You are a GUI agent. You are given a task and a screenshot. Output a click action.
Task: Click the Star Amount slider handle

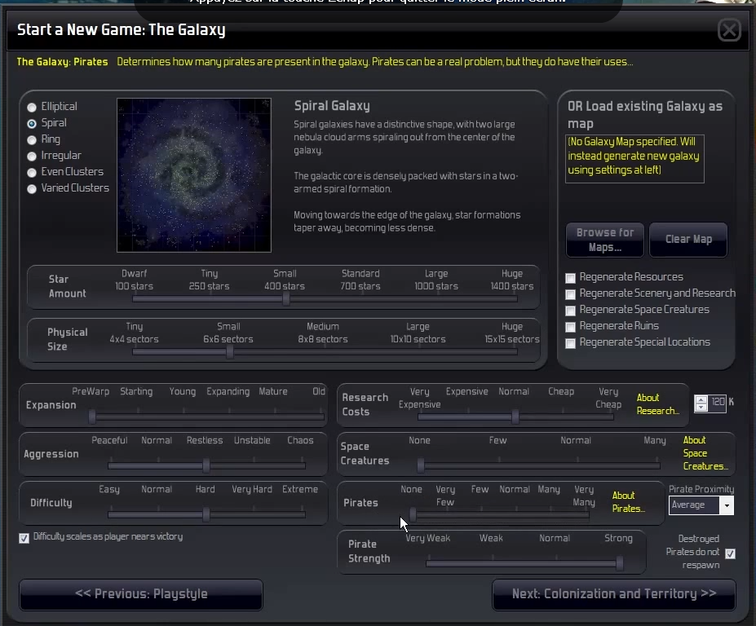coord(286,299)
